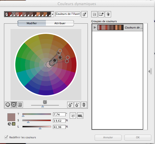Open the color mode menu button

[x=80, y=116]
